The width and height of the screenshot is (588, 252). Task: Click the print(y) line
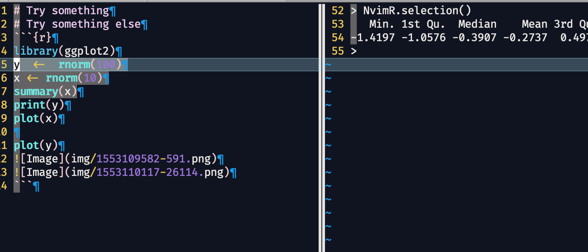point(39,105)
